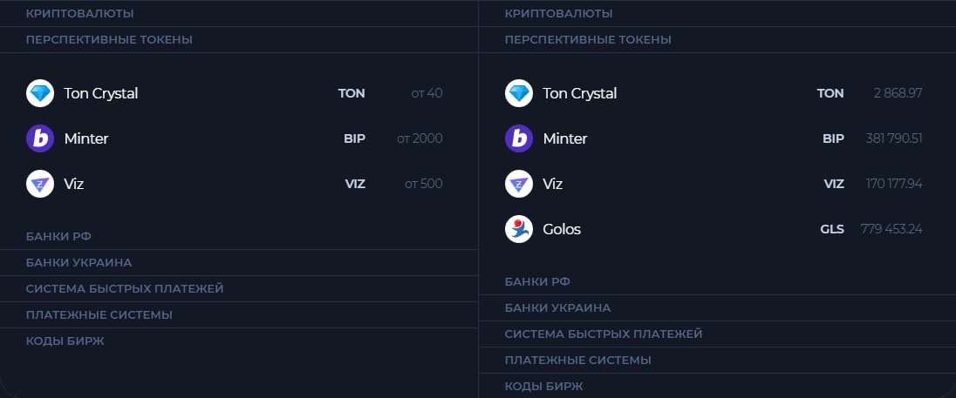The height and width of the screenshot is (398, 956).
Task: Click the Golos token icon
Action: (519, 229)
